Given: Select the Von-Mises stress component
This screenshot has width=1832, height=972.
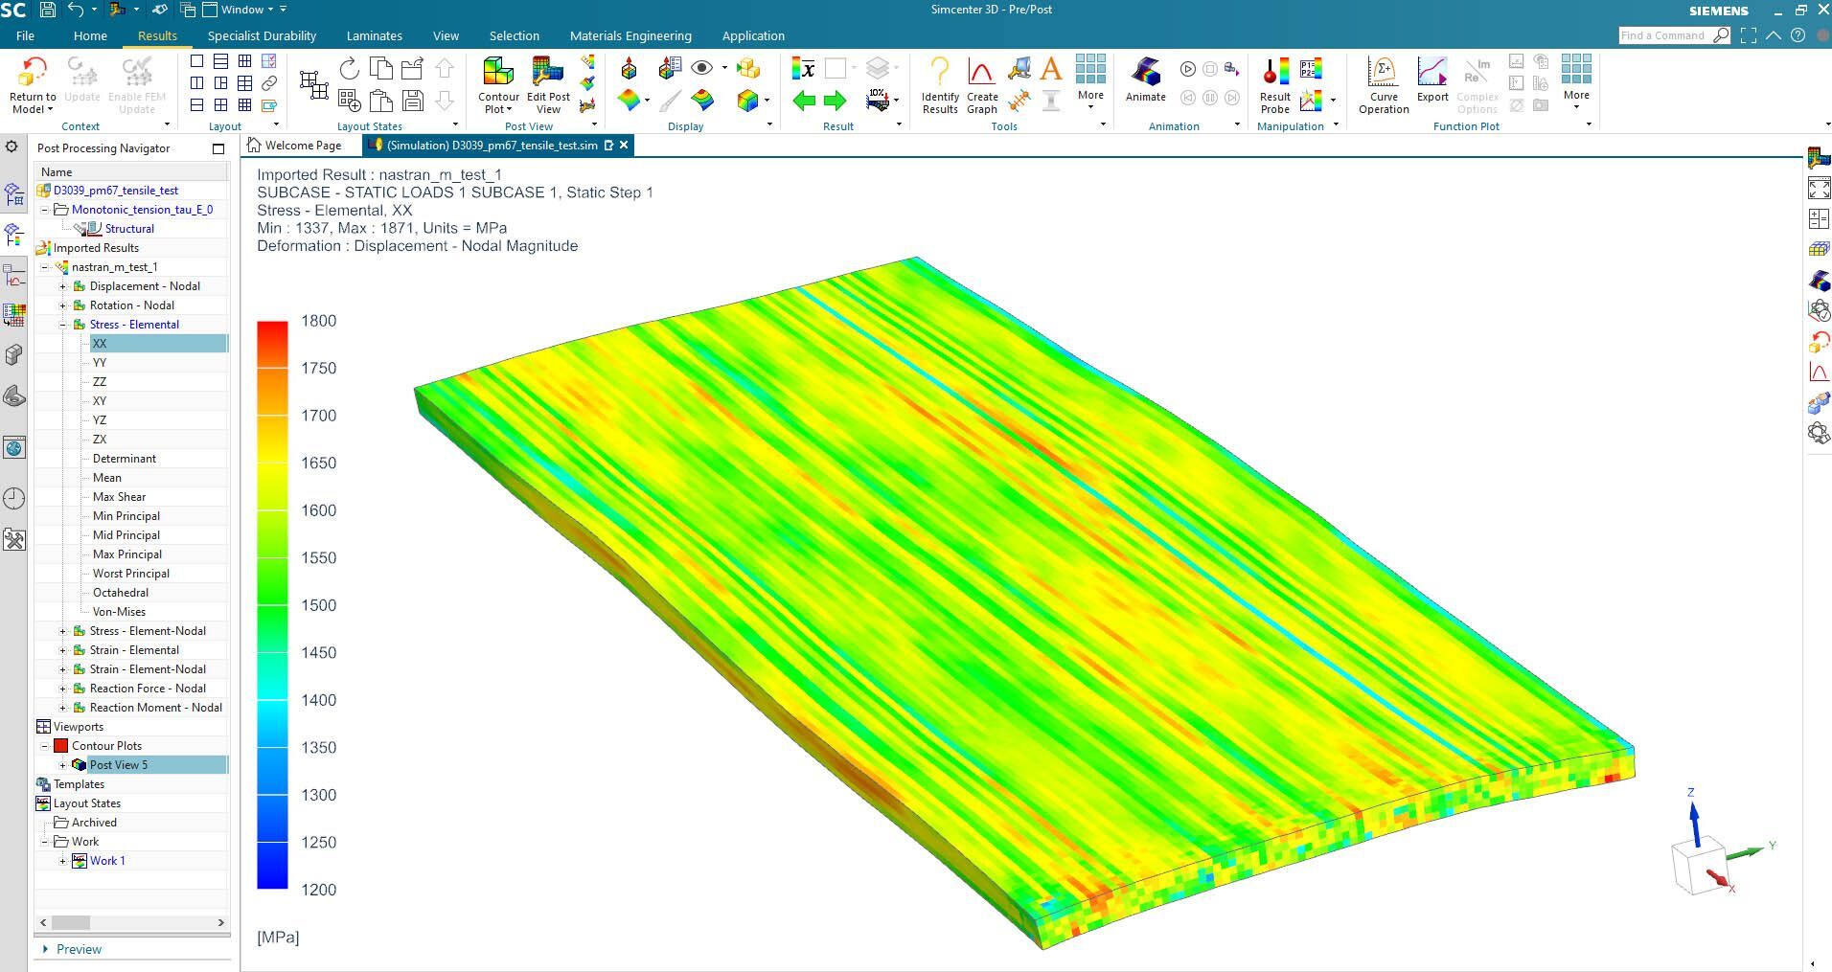Looking at the screenshot, I should [x=119, y=612].
